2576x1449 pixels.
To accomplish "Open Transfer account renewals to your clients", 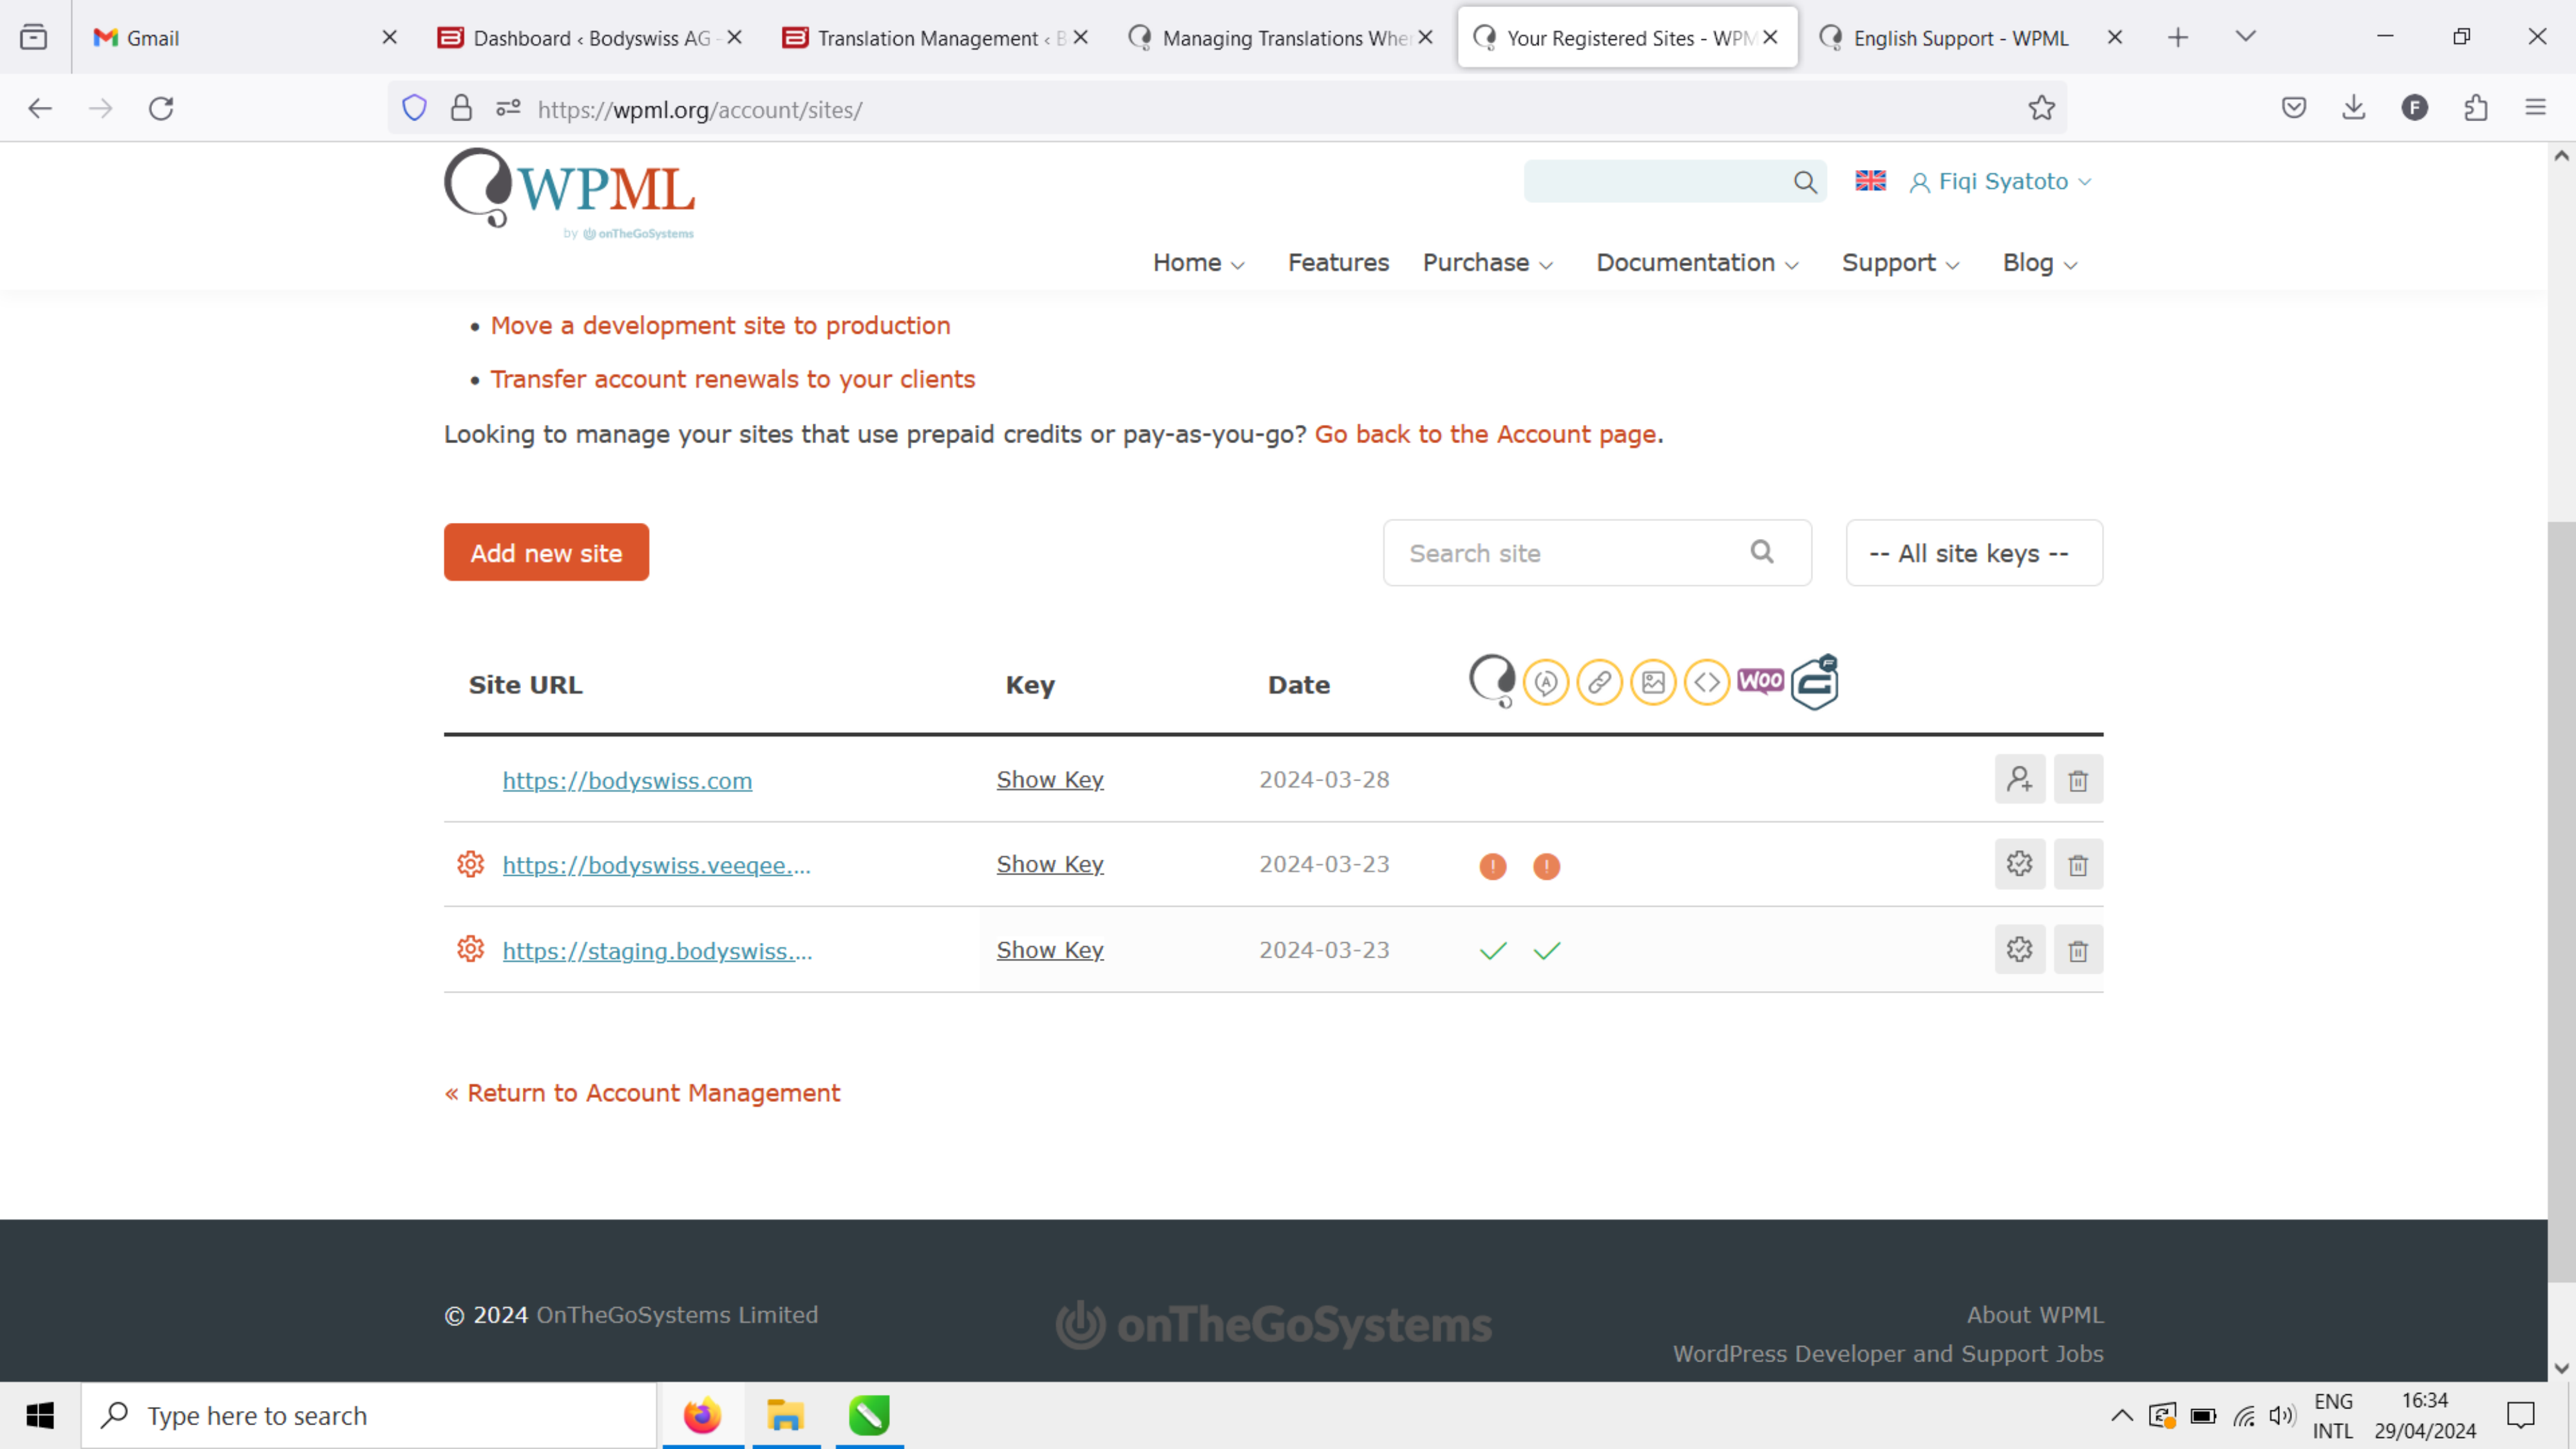I will point(732,380).
